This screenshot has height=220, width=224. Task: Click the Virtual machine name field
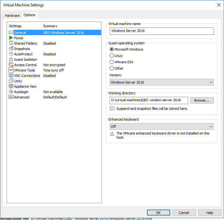(162, 31)
